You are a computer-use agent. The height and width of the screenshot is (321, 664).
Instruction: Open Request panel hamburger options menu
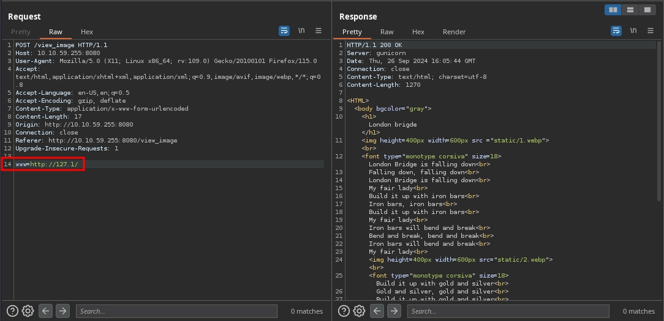pos(319,31)
